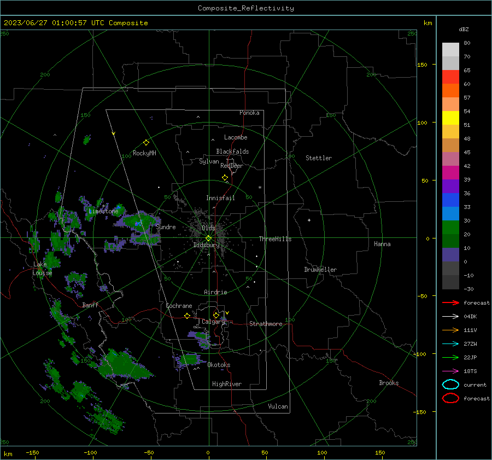The height and width of the screenshot is (460, 492).
Task: Select the dark green 20–10 dBZ swatch
Action: pyautogui.click(x=450, y=241)
